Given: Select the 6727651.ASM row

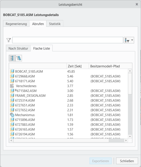Looking at the screenshot, I should click(69, 105).
